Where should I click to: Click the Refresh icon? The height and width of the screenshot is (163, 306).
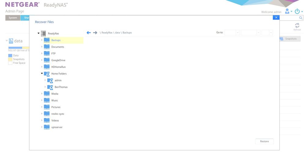297,26
